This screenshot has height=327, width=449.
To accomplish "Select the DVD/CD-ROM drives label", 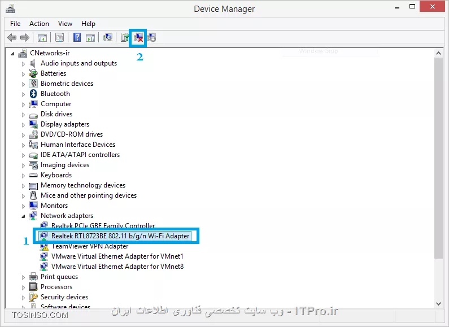I will tap(72, 134).
